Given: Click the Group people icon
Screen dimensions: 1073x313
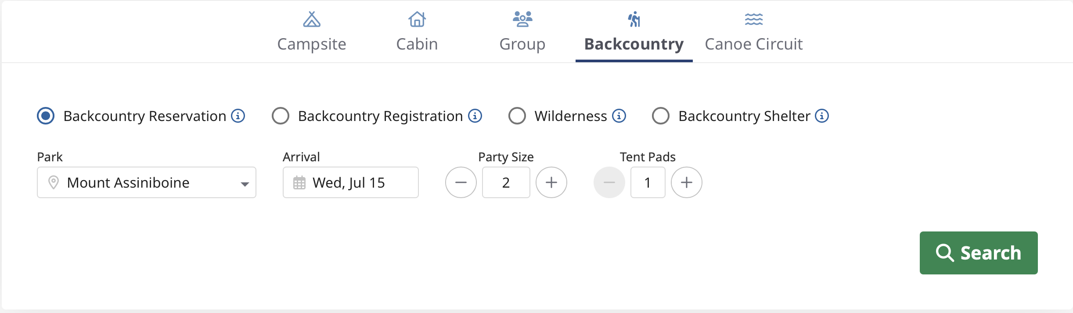Looking at the screenshot, I should pyautogui.click(x=522, y=19).
